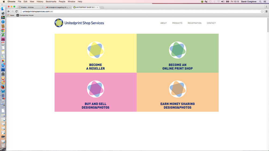Open the PRODUCTS navigation link
The width and height of the screenshot is (269, 151).
click(177, 23)
